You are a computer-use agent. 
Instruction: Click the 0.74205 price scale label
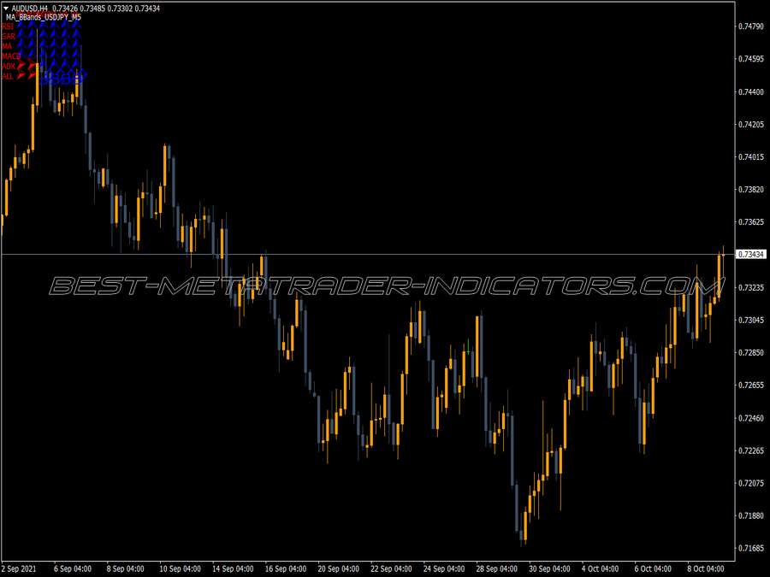pos(751,124)
